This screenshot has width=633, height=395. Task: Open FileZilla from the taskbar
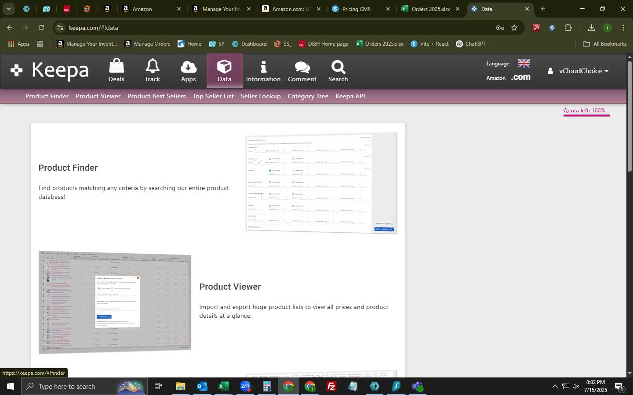coord(331,386)
